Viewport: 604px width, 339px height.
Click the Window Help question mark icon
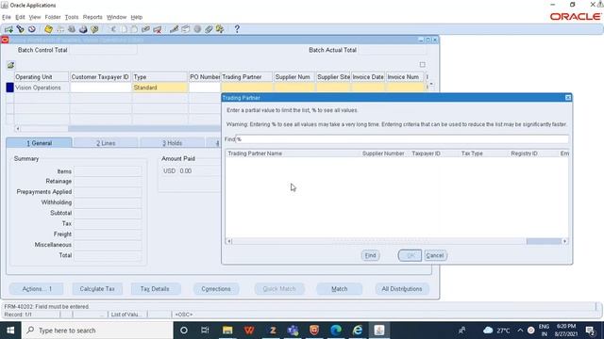[237, 29]
